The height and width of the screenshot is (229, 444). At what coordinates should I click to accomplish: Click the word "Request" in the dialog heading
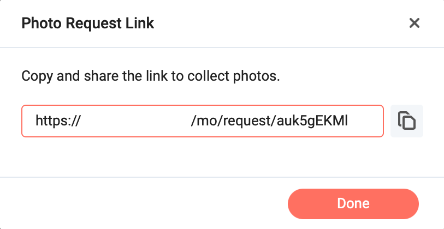(x=91, y=24)
